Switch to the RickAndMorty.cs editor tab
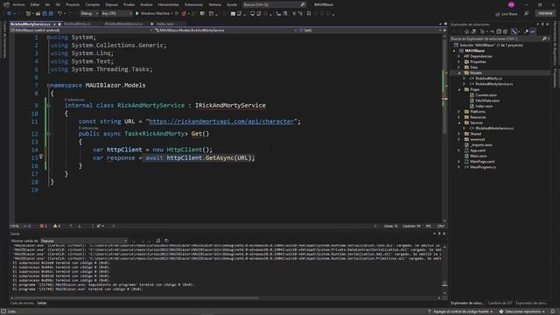Image resolution: width=560 pixels, height=315 pixels. [77, 24]
